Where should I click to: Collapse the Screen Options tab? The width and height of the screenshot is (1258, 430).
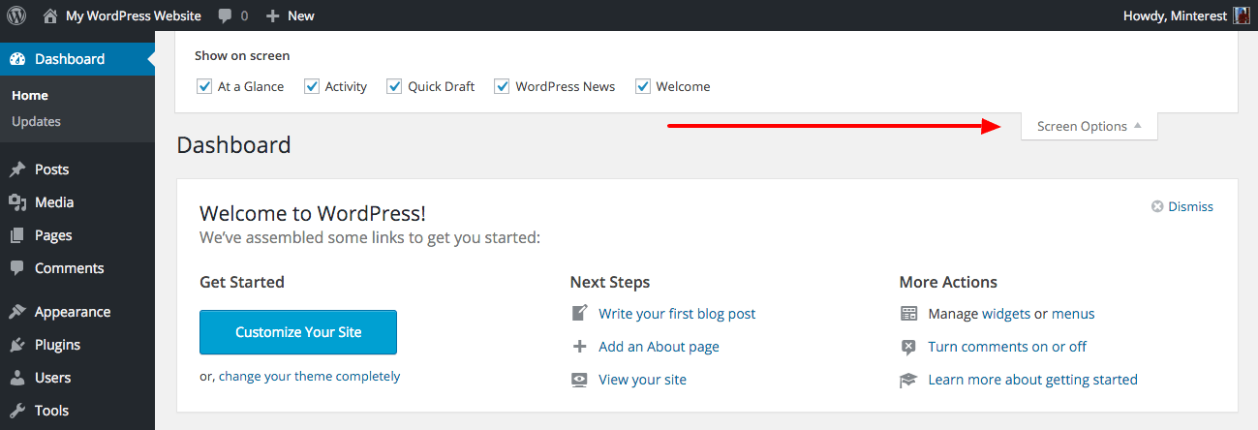1089,126
